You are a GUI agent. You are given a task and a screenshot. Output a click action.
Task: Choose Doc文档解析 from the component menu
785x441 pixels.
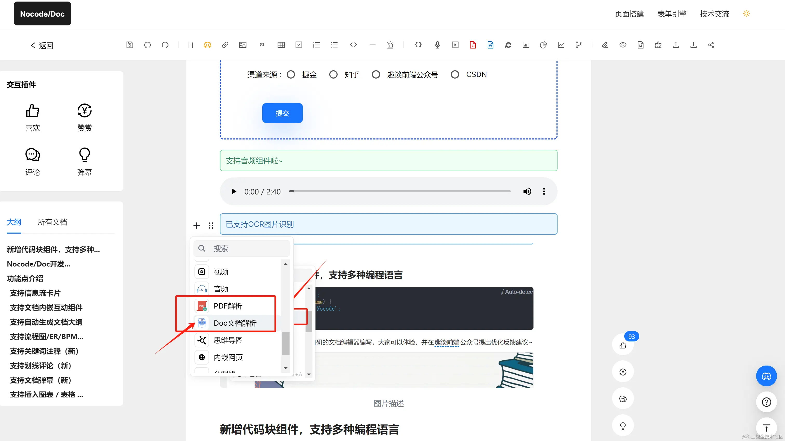coord(235,323)
